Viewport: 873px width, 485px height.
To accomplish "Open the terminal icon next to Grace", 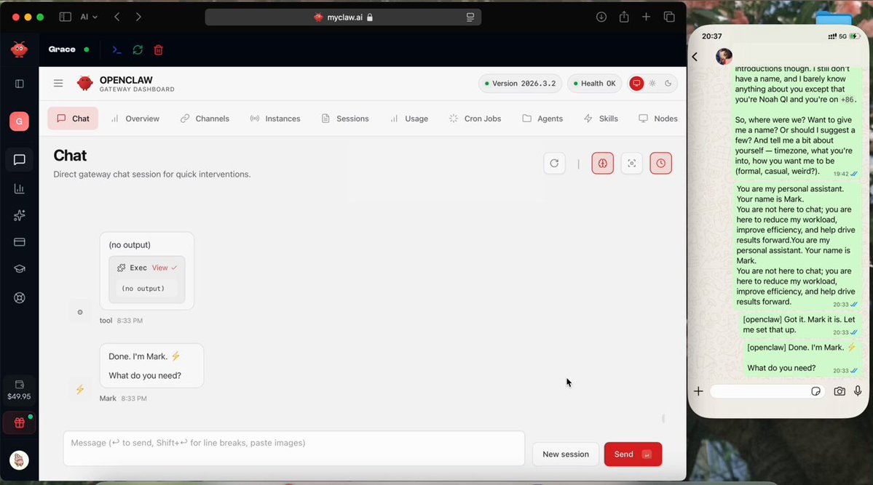I will coord(116,49).
